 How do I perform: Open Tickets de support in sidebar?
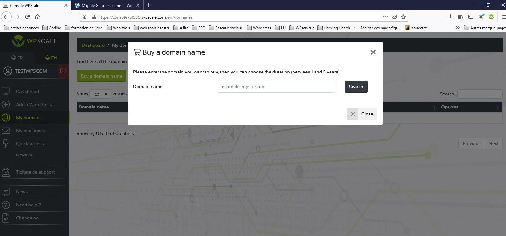pos(35,172)
